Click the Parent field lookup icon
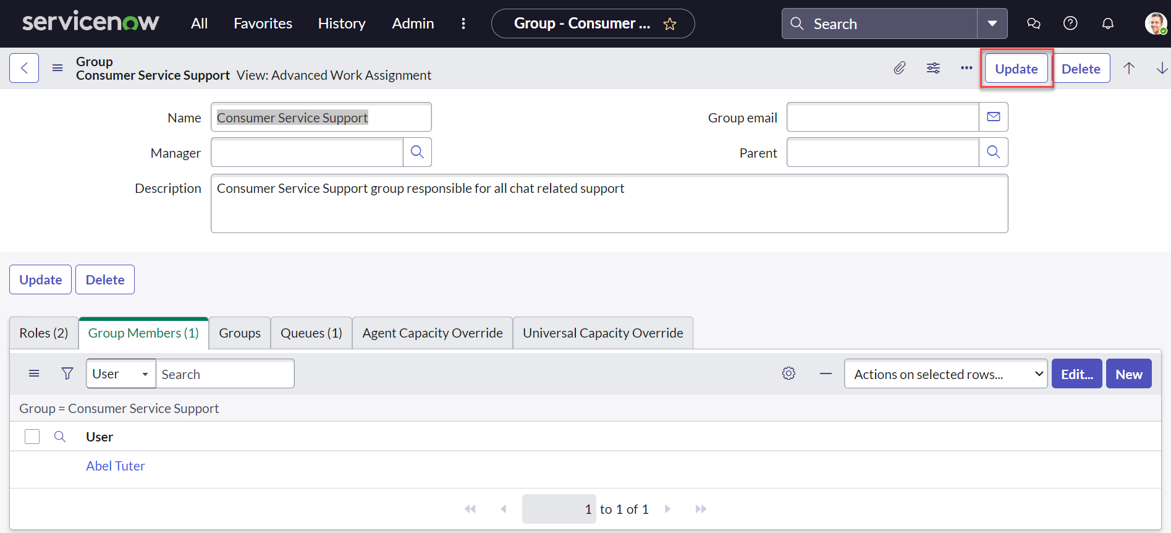This screenshot has width=1171, height=533. [993, 152]
